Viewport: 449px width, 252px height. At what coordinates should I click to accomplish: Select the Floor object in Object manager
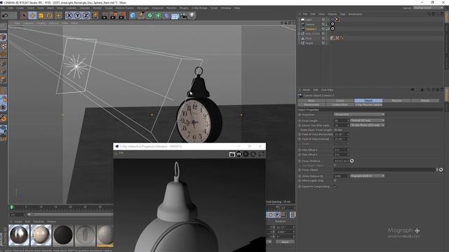[309, 38]
